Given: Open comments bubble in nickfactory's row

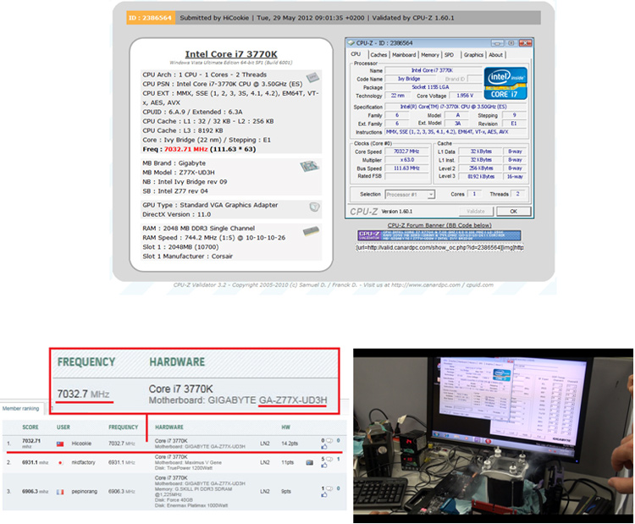Looking at the screenshot, I should click(329, 459).
